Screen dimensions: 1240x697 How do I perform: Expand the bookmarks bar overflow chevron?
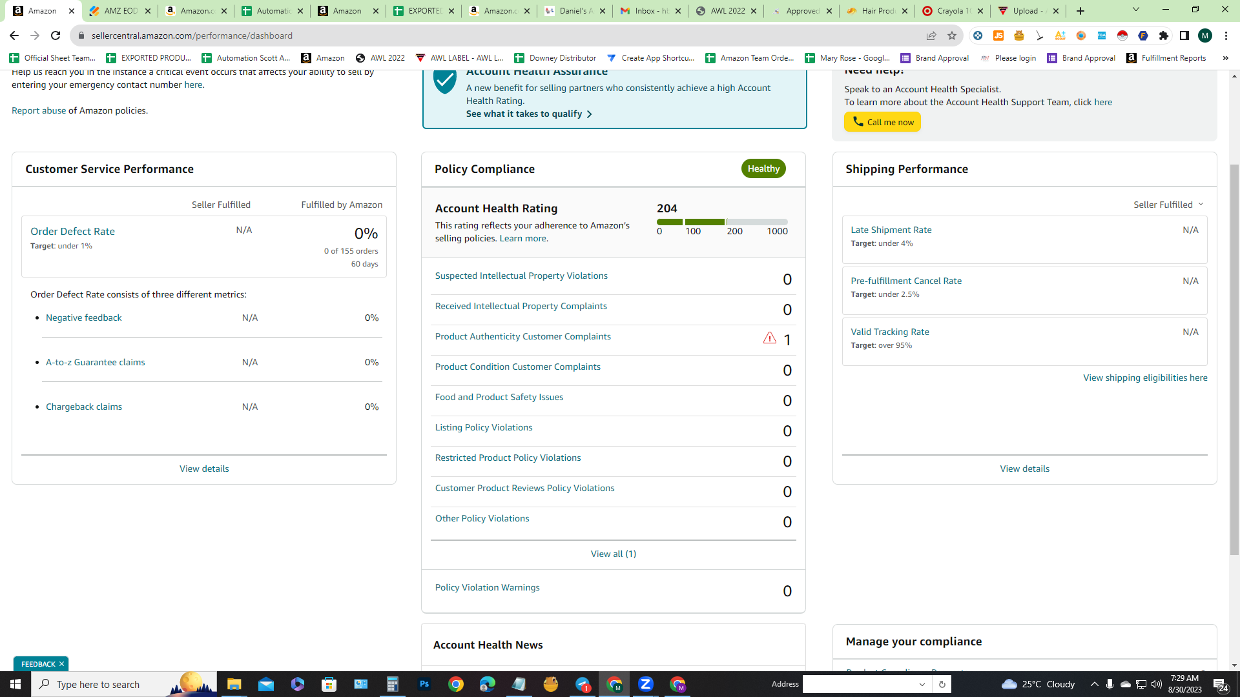[x=1225, y=58]
